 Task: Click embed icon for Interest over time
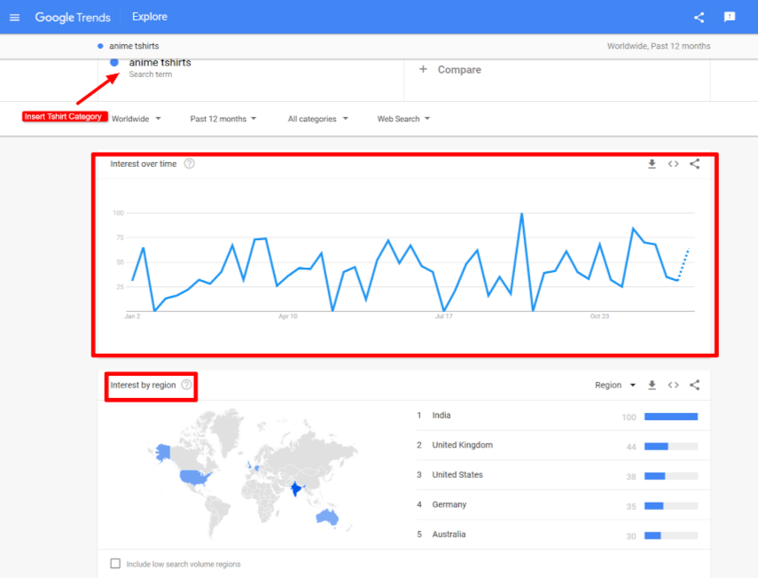click(673, 164)
